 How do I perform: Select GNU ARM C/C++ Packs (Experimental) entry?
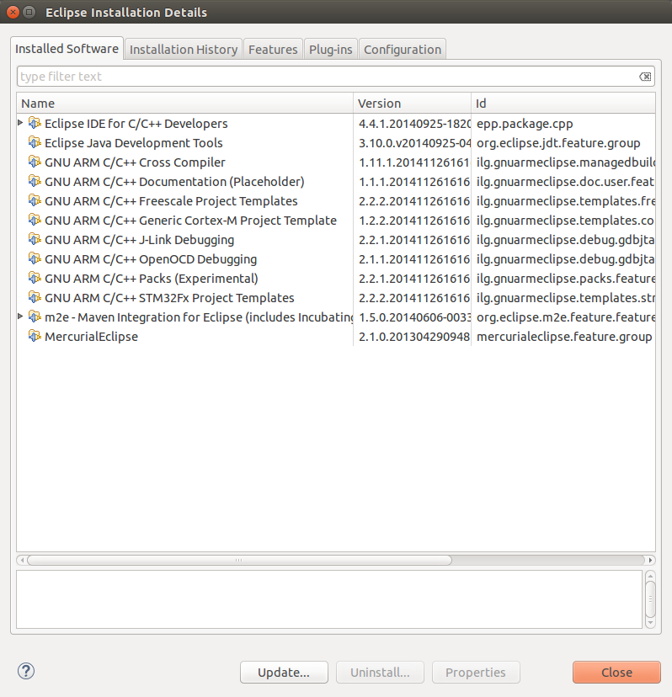point(336,279)
